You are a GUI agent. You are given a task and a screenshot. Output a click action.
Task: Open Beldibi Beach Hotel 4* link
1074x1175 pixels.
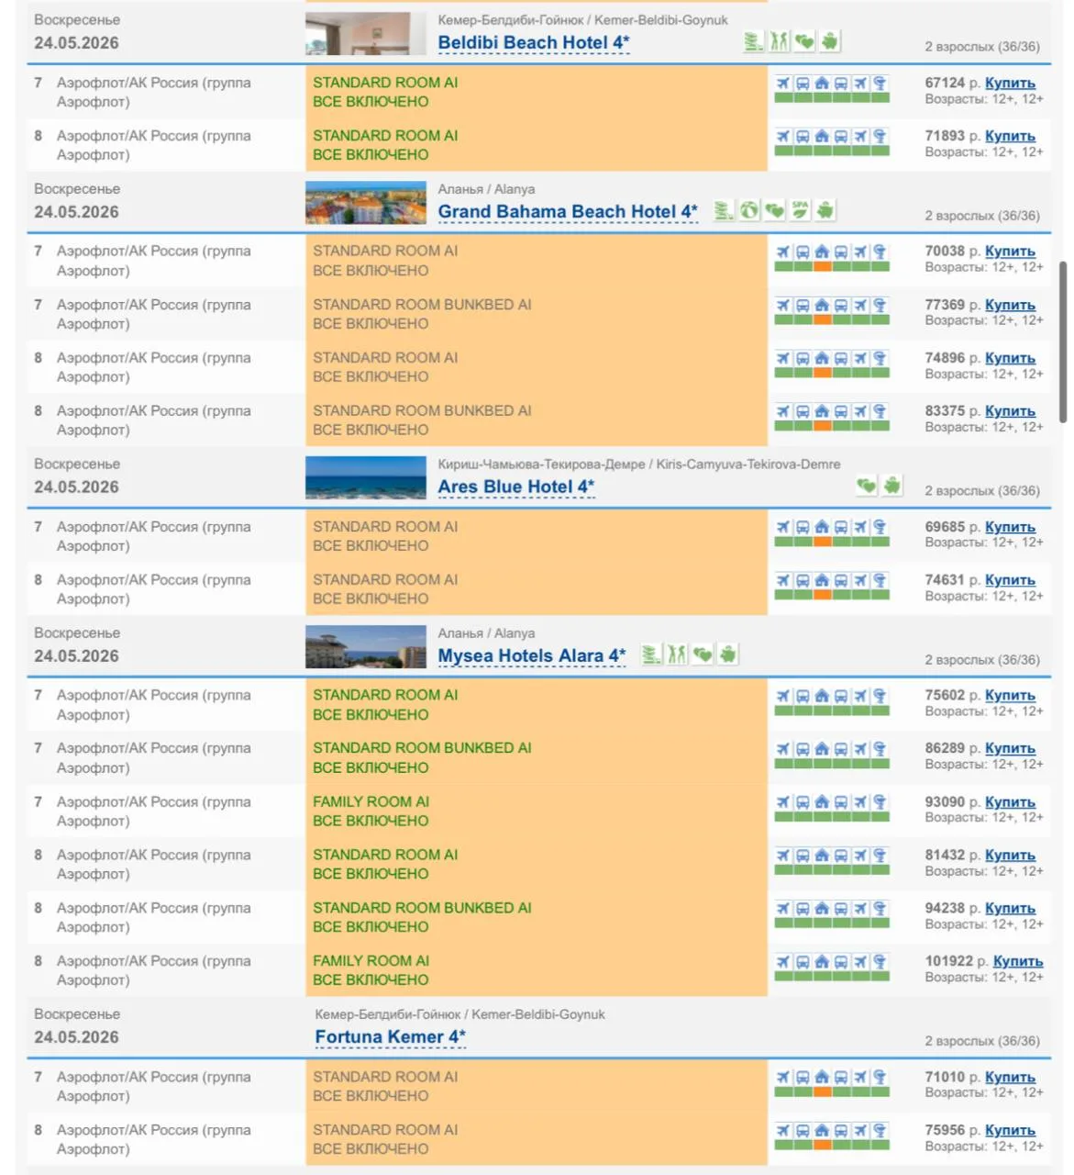(533, 43)
